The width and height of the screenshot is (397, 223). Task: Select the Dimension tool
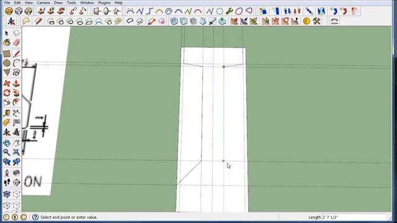pyautogui.click(x=17, y=113)
